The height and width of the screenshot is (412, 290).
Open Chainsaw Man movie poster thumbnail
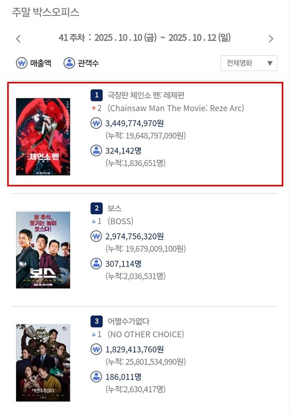(43, 136)
